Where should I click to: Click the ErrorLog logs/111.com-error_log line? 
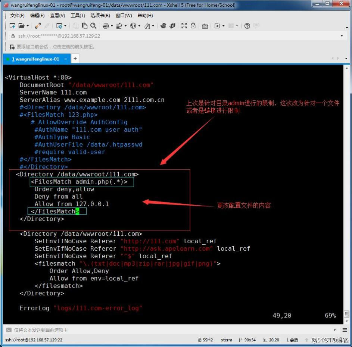pos(81,308)
